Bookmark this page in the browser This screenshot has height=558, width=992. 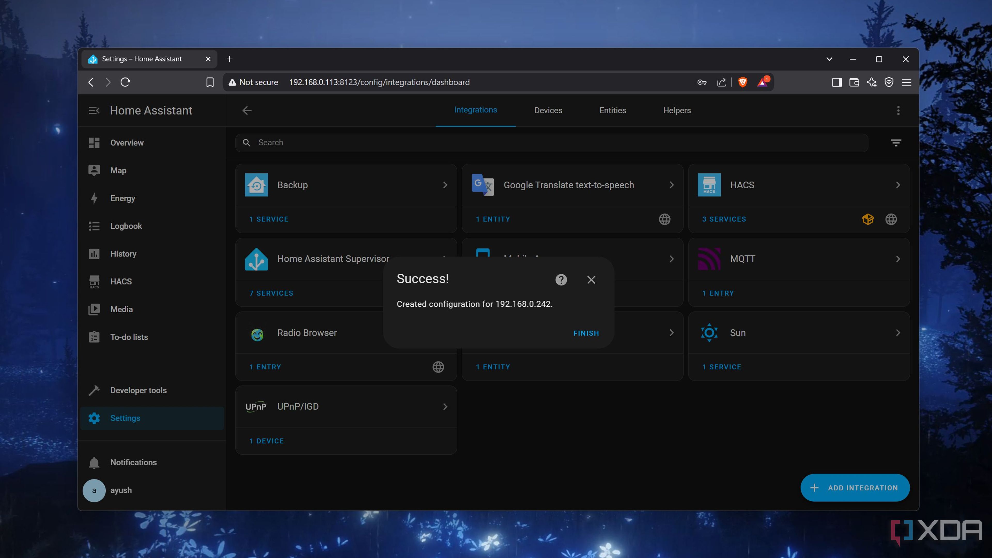(x=210, y=82)
